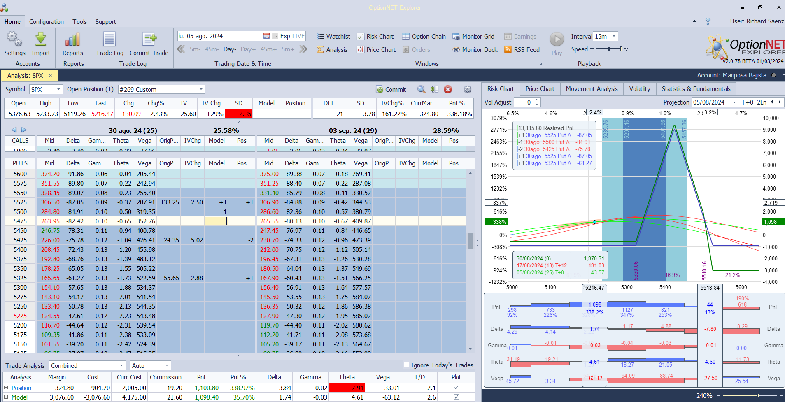Open the Open Position #269 Custom dropdown
The width and height of the screenshot is (785, 402).
[201, 89]
